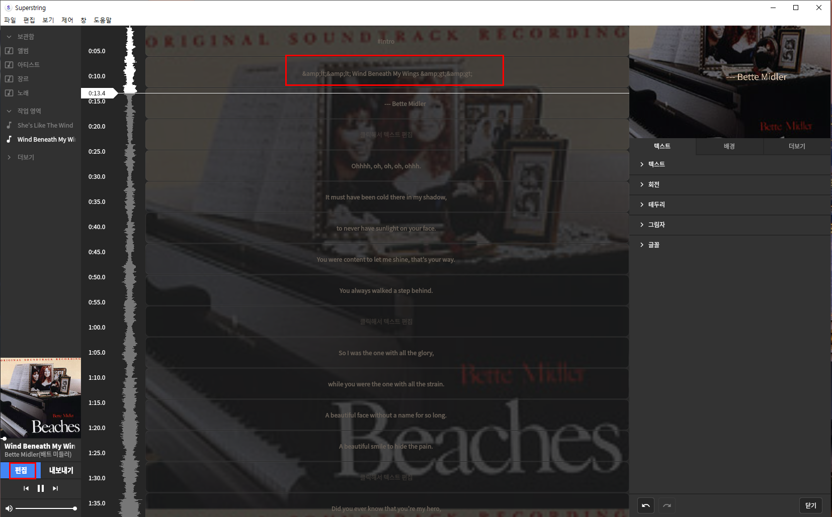This screenshot has width=832, height=517.
Task: Select the 'Wind Beneath My Wings' title lyric row
Action: [x=387, y=72]
